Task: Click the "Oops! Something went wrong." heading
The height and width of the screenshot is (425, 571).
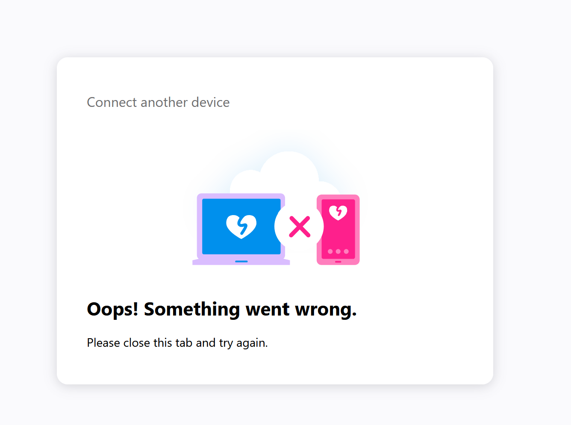Action: click(221, 309)
